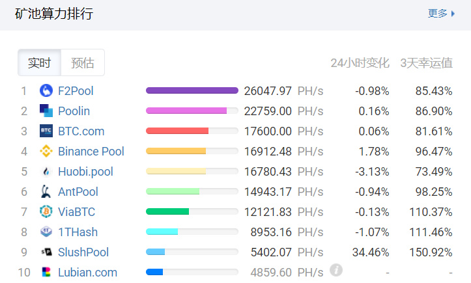Expand 更多 to see more pools

[x=441, y=13]
